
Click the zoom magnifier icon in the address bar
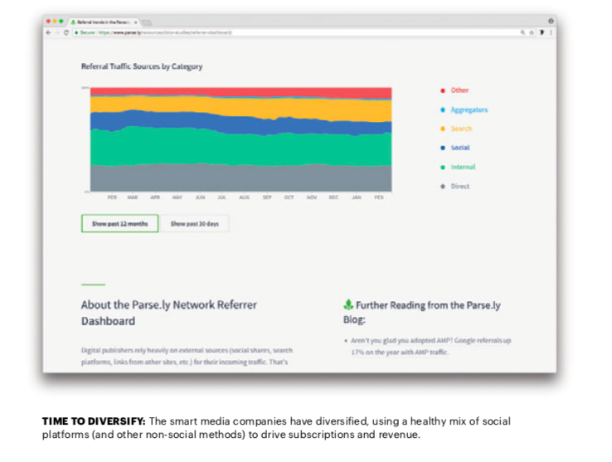(x=522, y=32)
